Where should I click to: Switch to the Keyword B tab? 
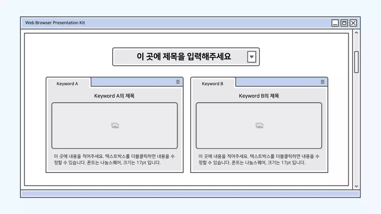pos(212,84)
